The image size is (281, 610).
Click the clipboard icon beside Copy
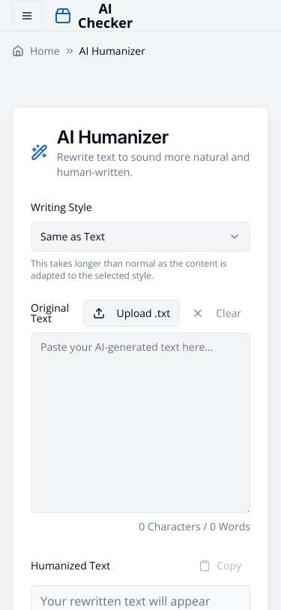click(205, 566)
